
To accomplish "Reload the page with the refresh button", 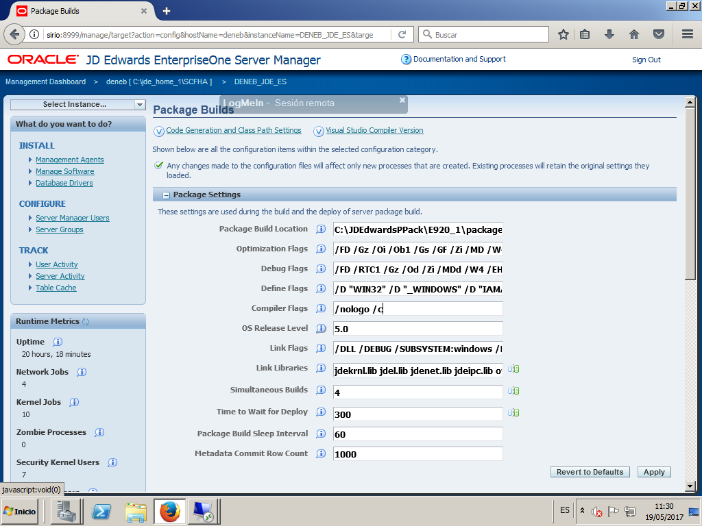I will tap(402, 34).
